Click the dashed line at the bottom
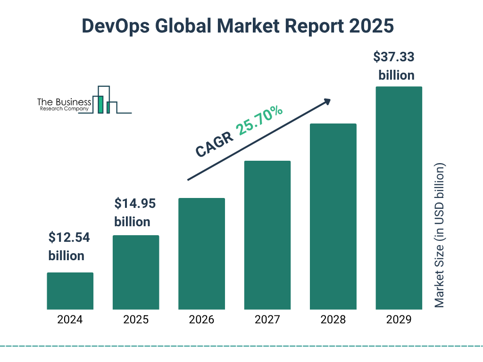The height and width of the screenshot is (362, 483). [x=241, y=346]
